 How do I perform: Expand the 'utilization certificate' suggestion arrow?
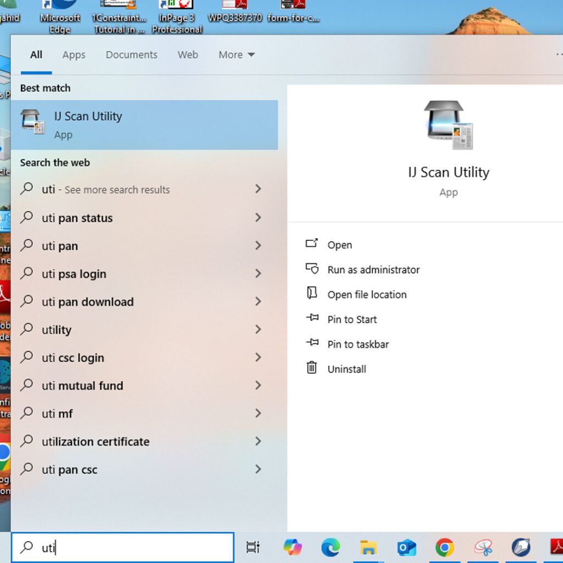(258, 441)
